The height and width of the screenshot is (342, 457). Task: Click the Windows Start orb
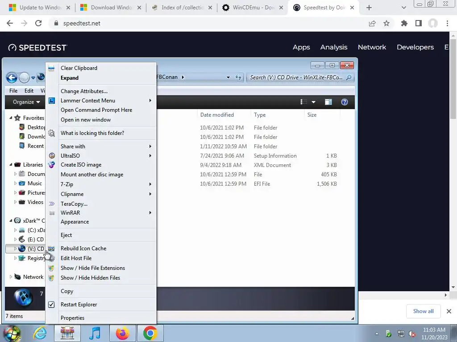pyautogui.click(x=12, y=333)
